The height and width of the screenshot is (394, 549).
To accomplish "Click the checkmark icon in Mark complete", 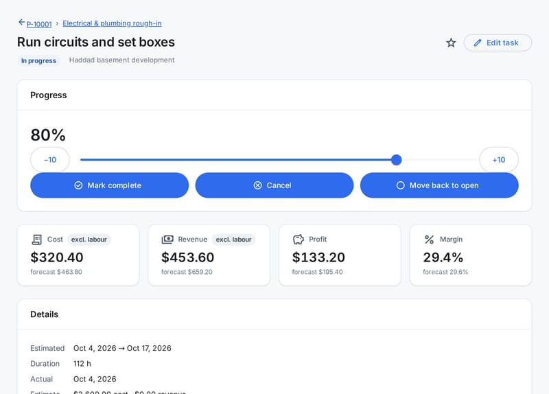I will [78, 185].
